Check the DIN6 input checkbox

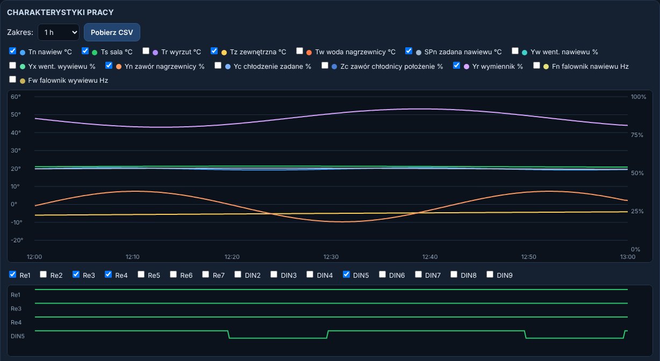382,275
